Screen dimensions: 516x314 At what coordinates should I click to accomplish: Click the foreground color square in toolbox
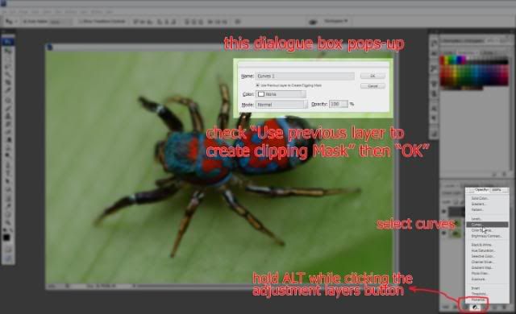pyautogui.click(x=6, y=238)
